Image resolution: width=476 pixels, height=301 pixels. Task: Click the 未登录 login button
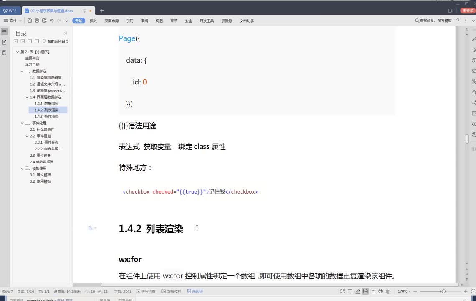click(468, 10)
